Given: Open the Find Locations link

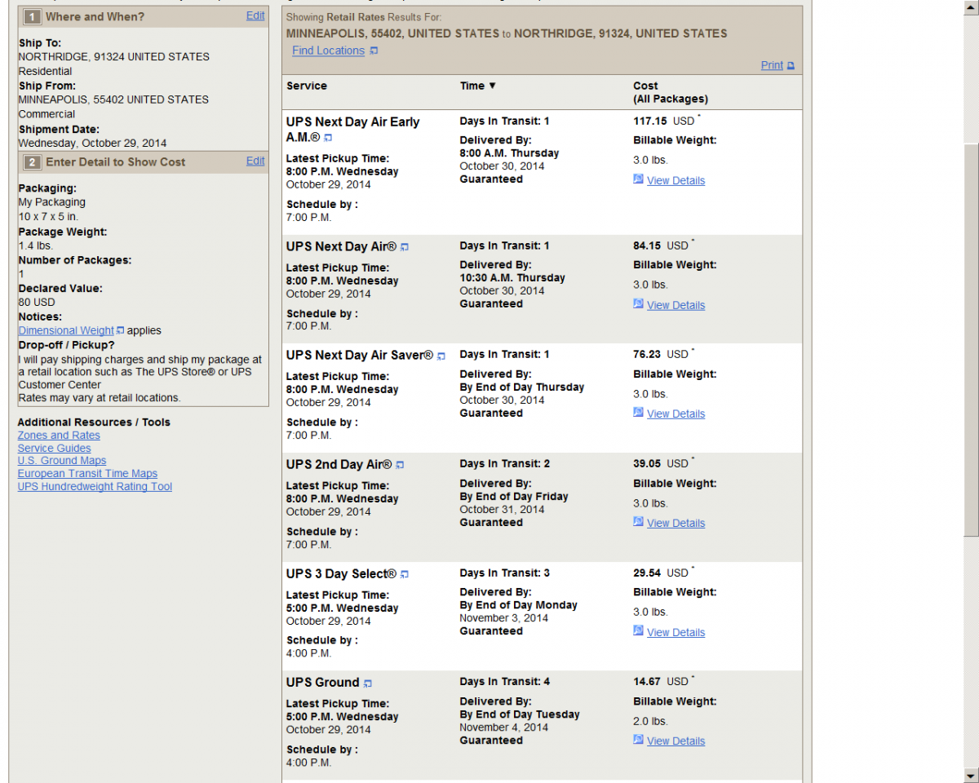Looking at the screenshot, I should 328,51.
